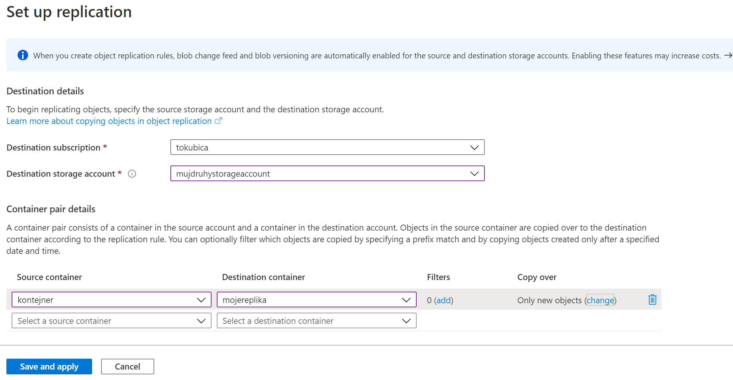733x380 pixels.
Task: Expand the mojereplika destination container dropdown
Action: 311,300
